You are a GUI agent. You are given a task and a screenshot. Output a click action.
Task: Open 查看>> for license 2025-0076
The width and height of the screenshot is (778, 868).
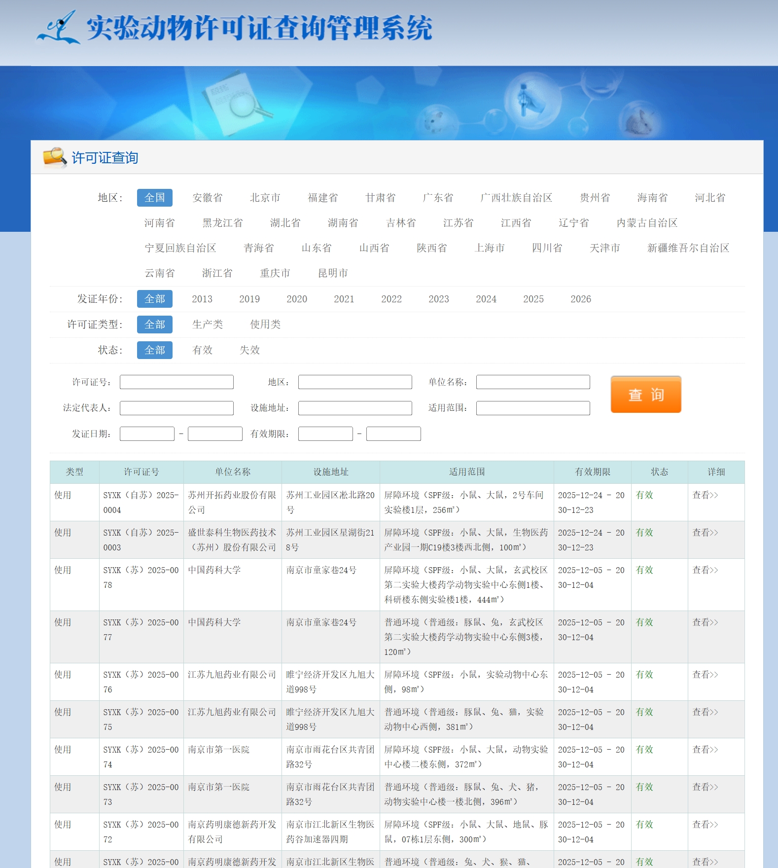705,675
